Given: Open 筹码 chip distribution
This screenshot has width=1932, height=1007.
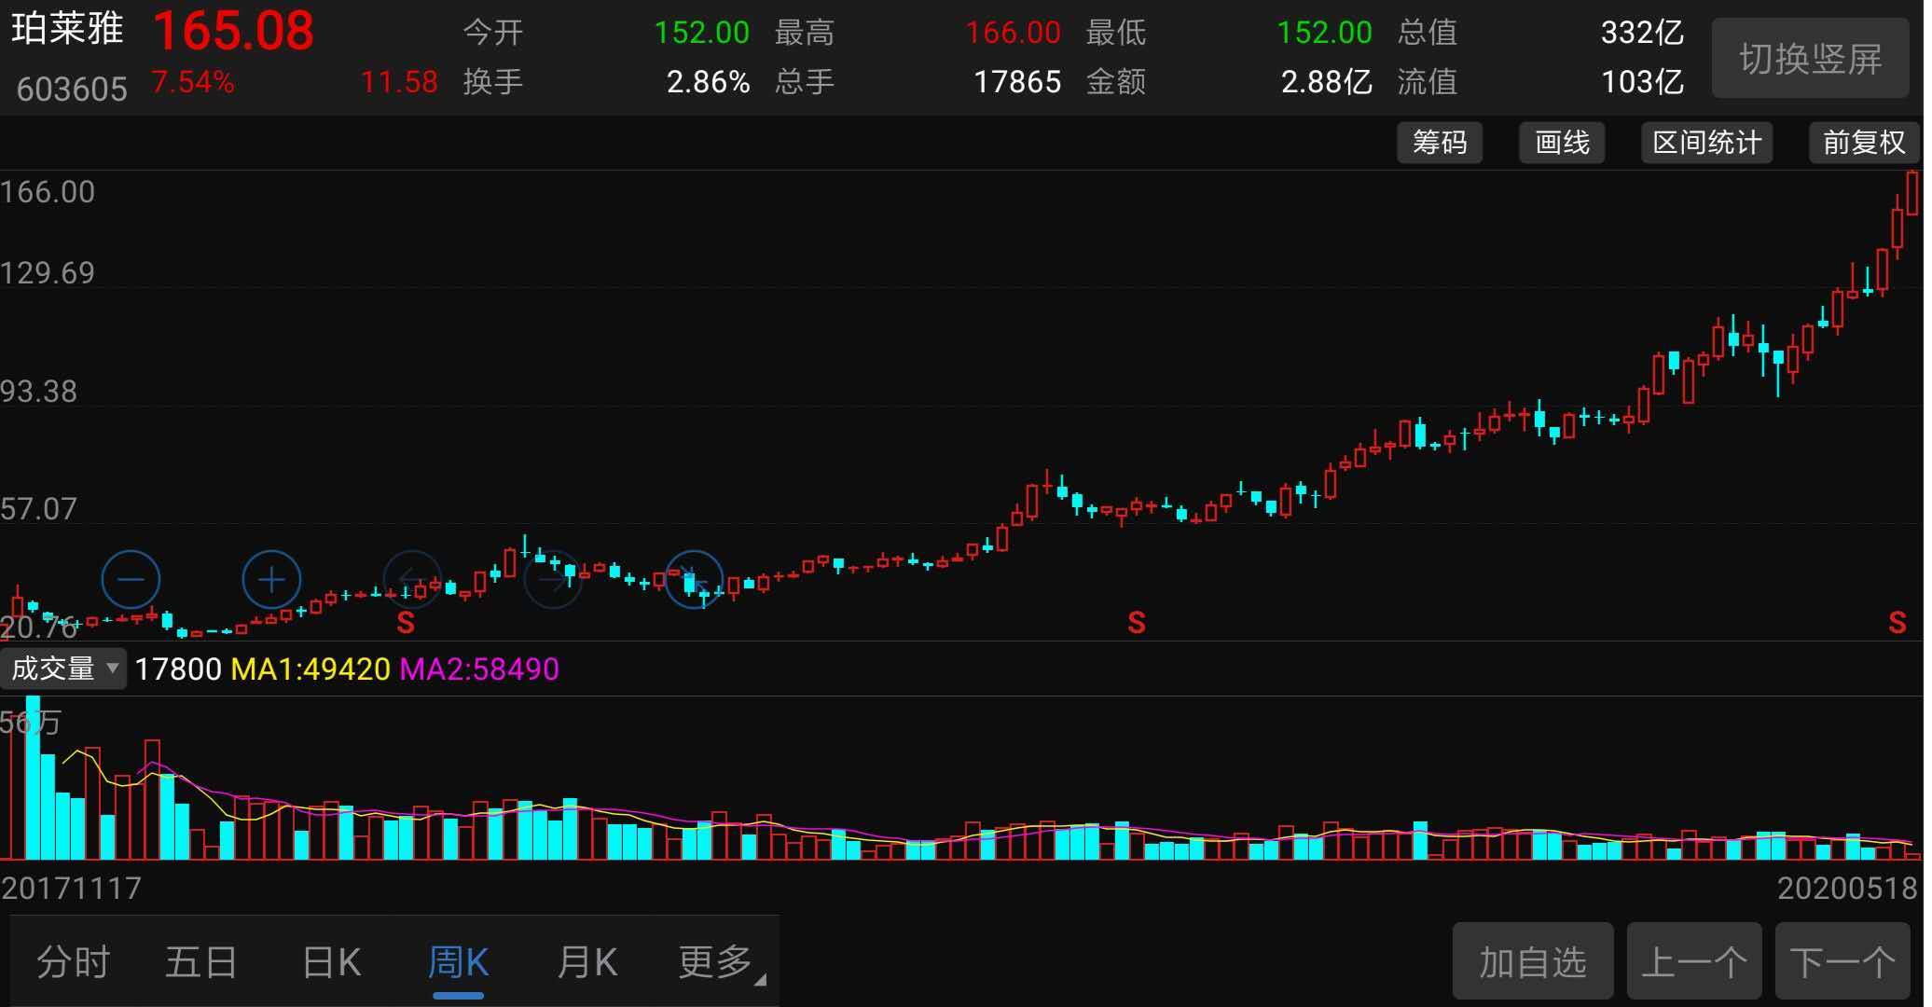Looking at the screenshot, I should pyautogui.click(x=1440, y=143).
